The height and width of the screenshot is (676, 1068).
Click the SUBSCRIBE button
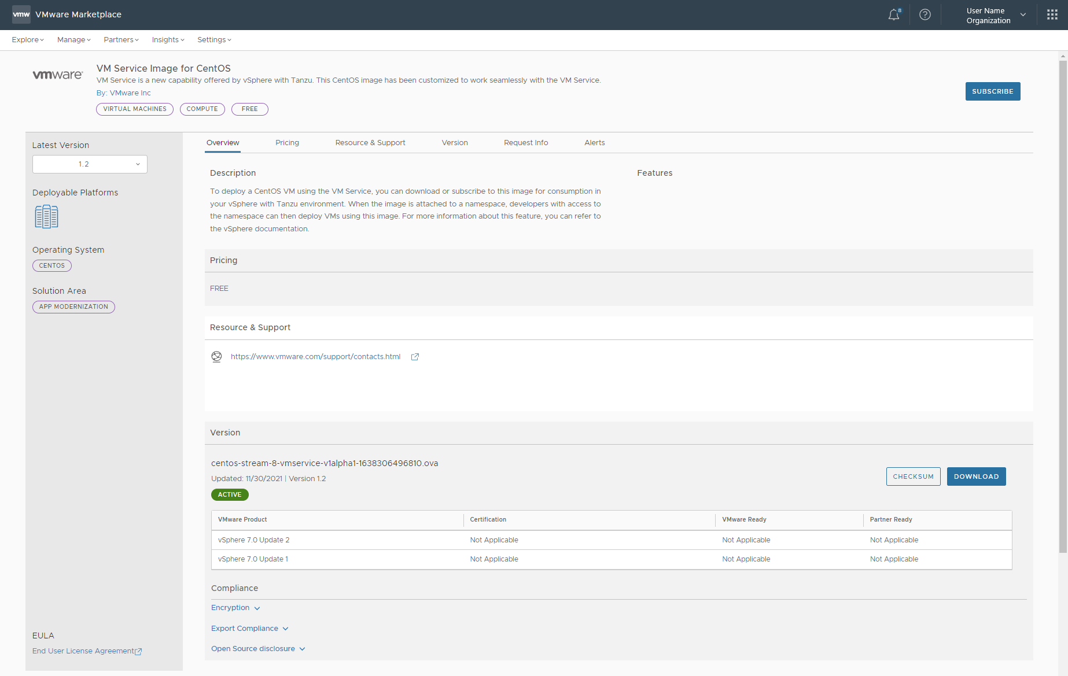tap(993, 91)
